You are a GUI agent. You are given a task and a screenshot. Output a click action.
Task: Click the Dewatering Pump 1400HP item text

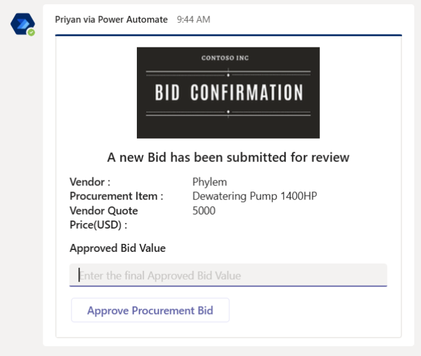(x=255, y=196)
